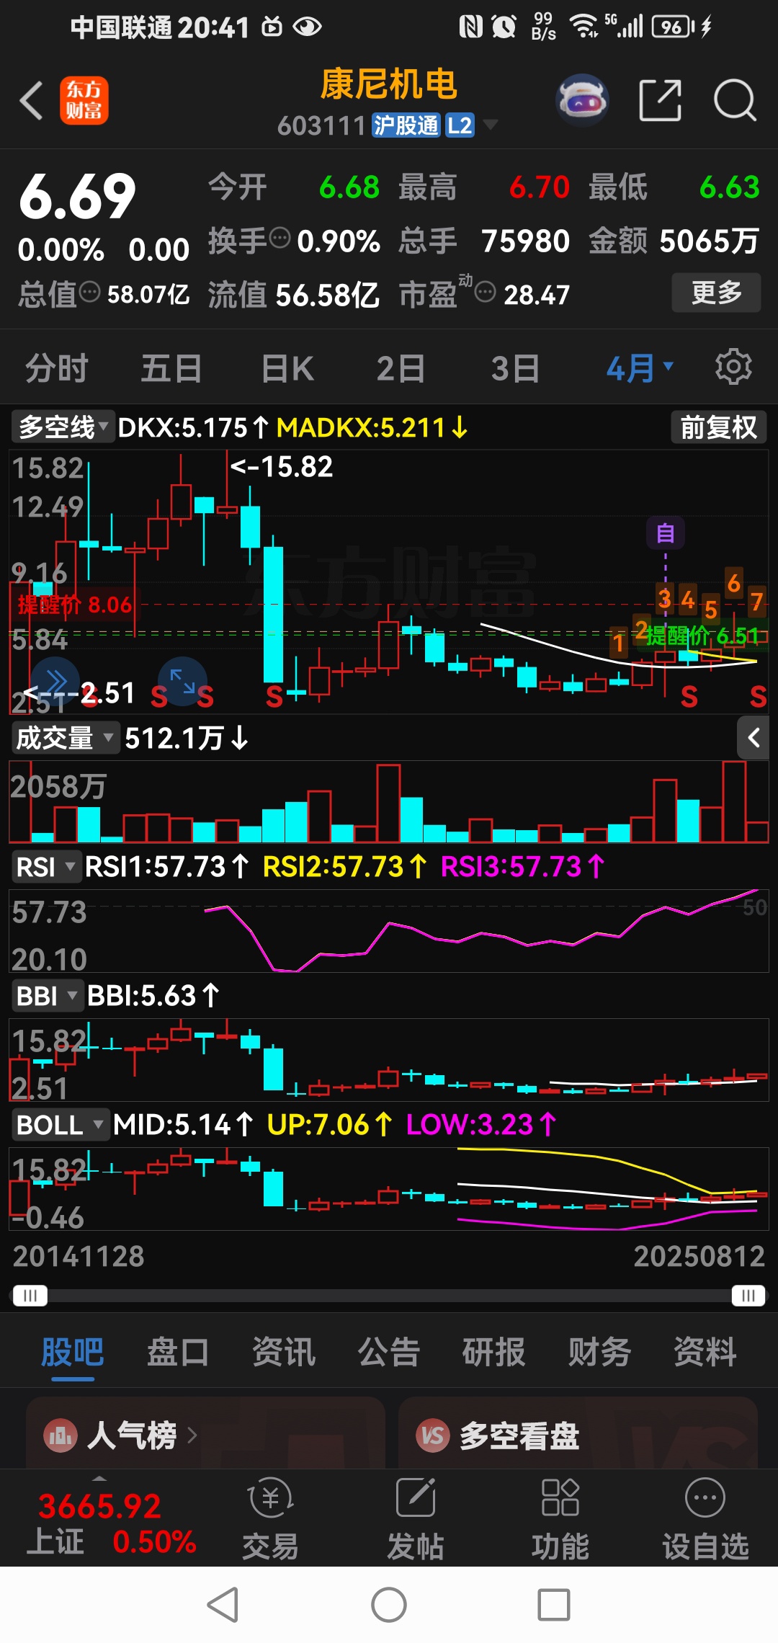Select the 公告 tab
The height and width of the screenshot is (1643, 778).
click(x=389, y=1352)
